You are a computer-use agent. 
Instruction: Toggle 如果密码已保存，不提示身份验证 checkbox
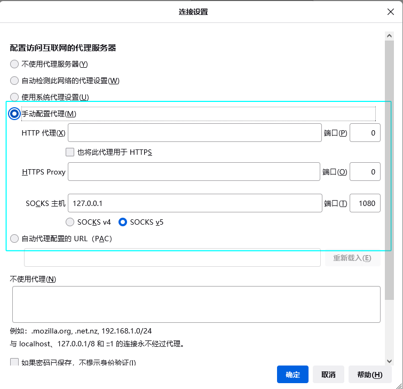[14, 363]
